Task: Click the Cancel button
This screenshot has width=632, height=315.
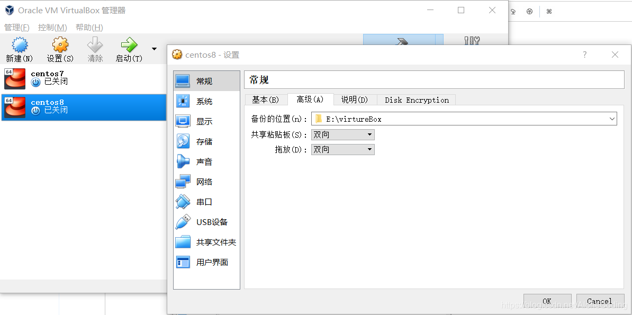Action: pos(600,301)
